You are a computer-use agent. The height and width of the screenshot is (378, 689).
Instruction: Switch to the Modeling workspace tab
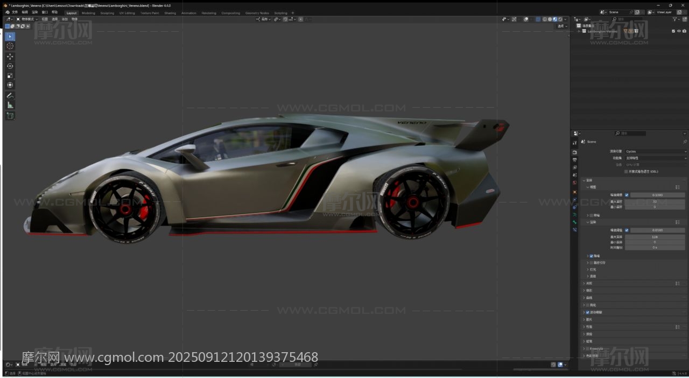pyautogui.click(x=88, y=13)
